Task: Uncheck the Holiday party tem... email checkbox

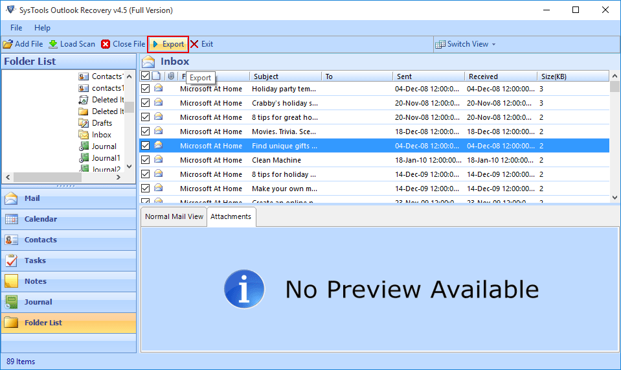Action: [x=145, y=88]
